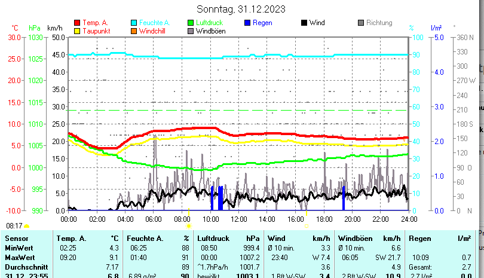The image size is (484, 278).
Task: Click the Windböen column header in table
Action: [x=355, y=239]
